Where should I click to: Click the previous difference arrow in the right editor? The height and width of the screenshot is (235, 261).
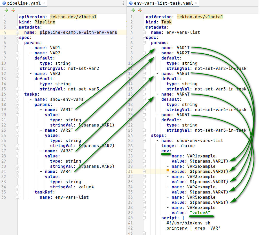coord(139,10)
